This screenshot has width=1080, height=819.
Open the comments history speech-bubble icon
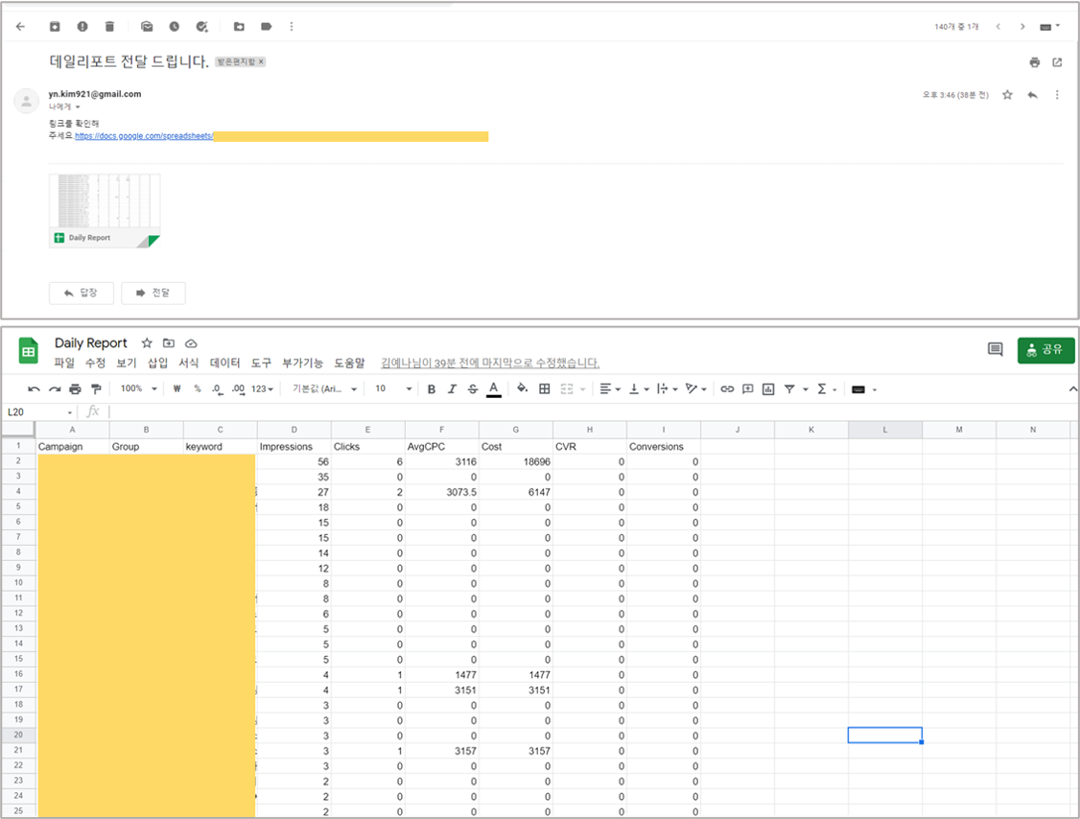(x=995, y=350)
